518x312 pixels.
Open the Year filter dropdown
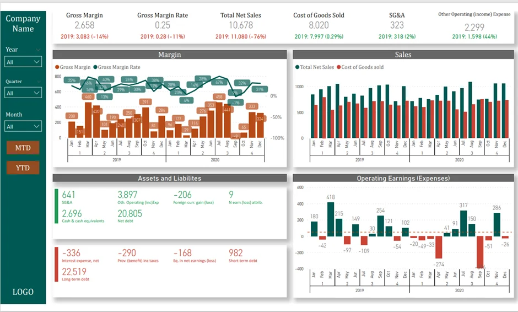[x=23, y=62]
